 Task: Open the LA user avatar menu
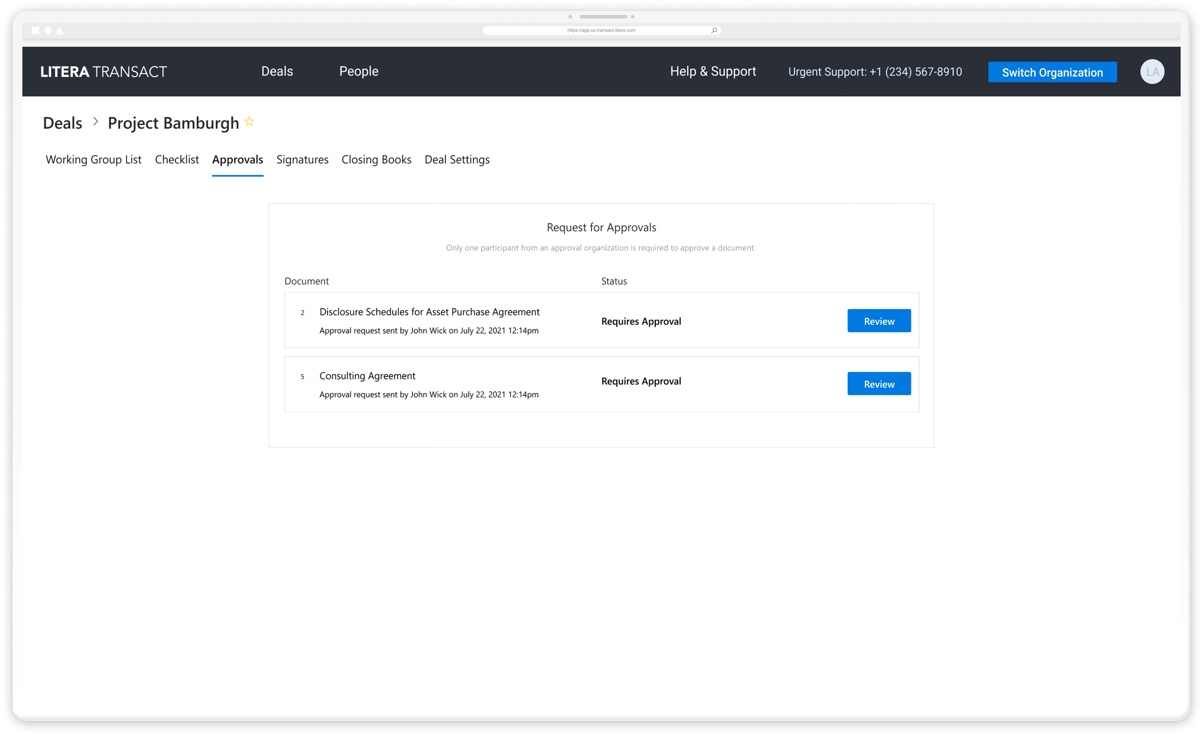click(x=1152, y=72)
